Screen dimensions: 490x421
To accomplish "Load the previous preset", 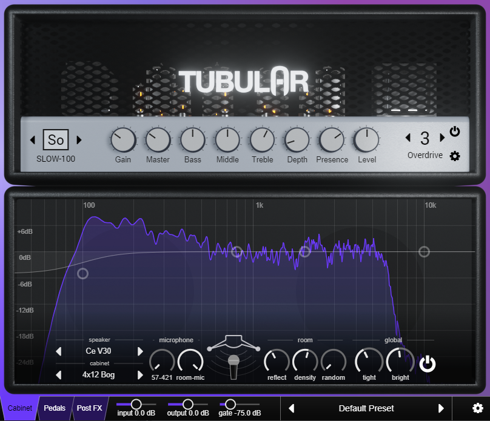I will tap(291, 408).
